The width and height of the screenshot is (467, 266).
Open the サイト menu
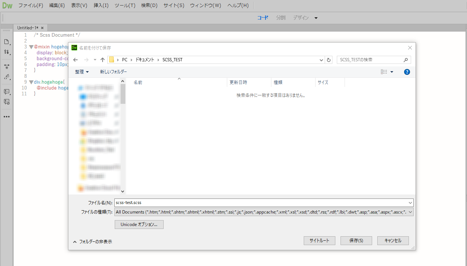(173, 5)
